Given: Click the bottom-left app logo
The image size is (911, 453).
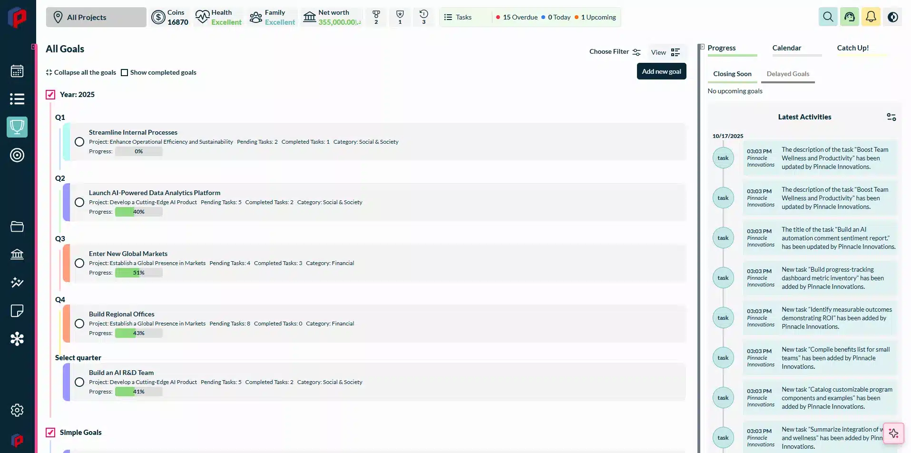Looking at the screenshot, I should pyautogui.click(x=17, y=440).
